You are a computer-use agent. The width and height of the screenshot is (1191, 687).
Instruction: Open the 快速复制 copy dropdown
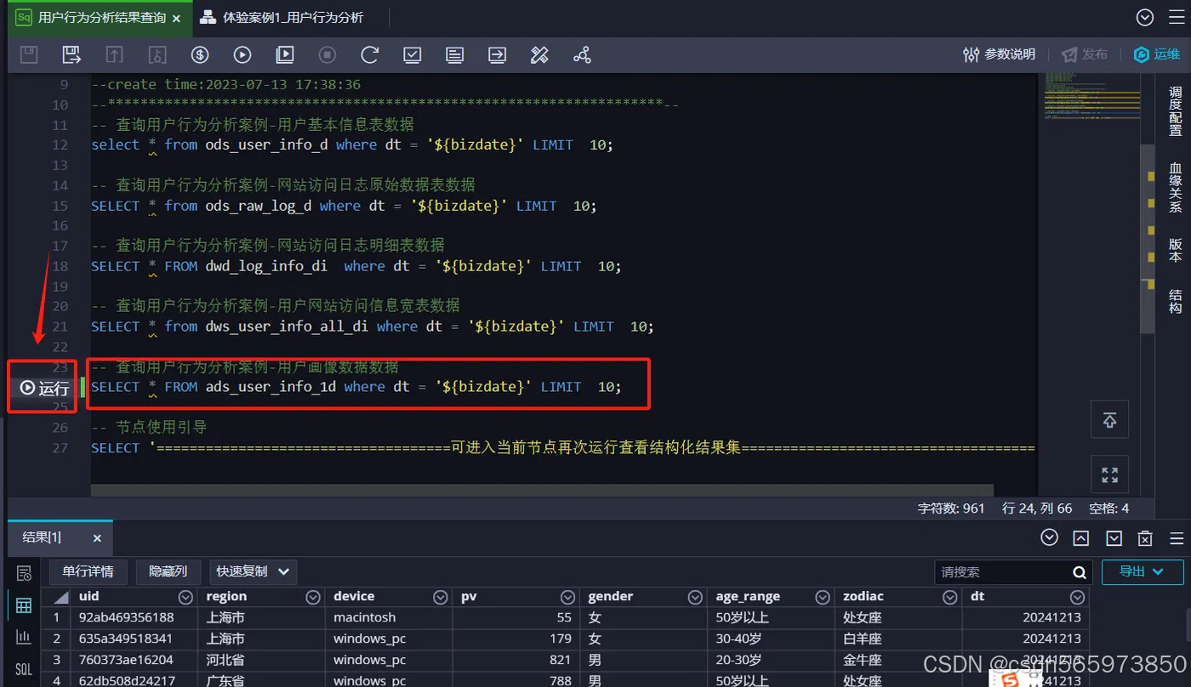[253, 571]
